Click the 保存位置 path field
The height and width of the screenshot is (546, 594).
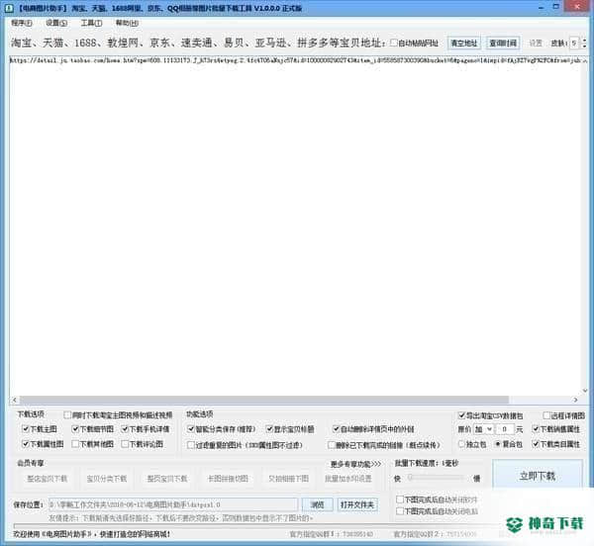tap(173, 504)
